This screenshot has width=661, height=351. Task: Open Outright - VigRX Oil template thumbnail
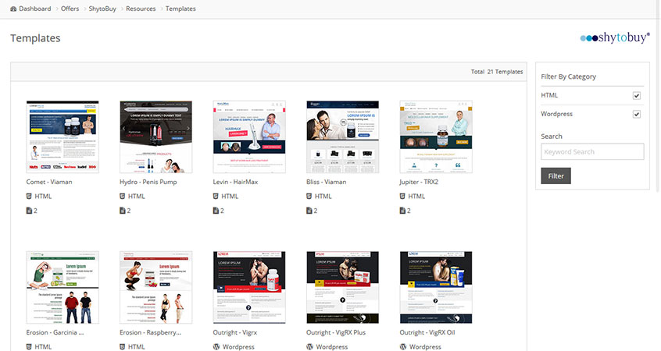tap(436, 288)
